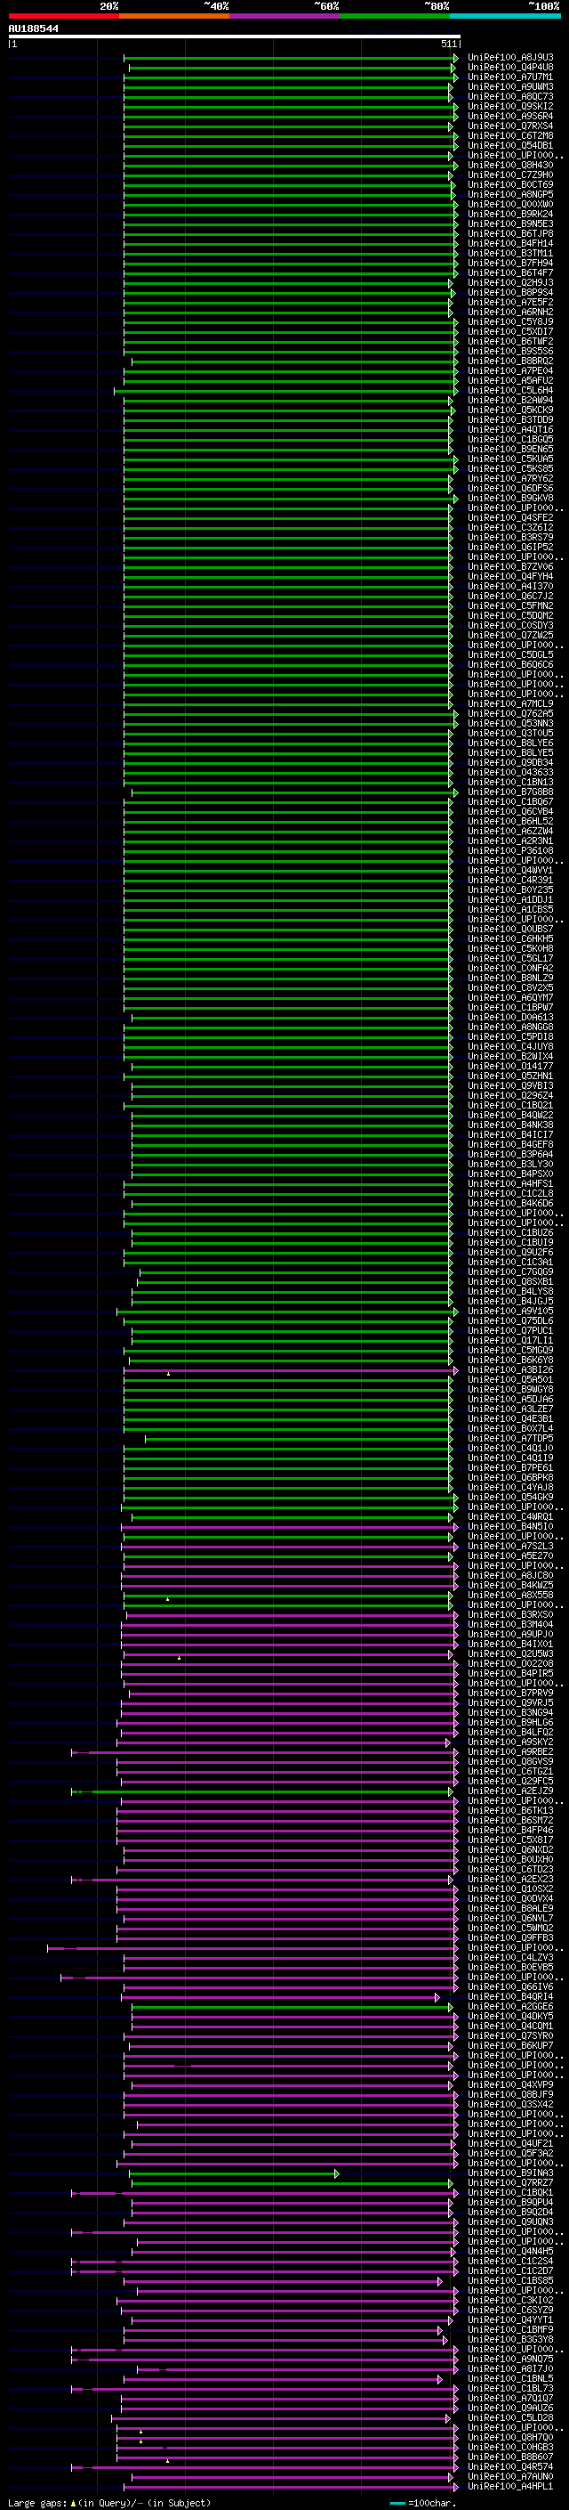Click the red 20% identity legend segment
Image resolution: width=569 pixels, height=2510 pixels.
tap(63, 16)
